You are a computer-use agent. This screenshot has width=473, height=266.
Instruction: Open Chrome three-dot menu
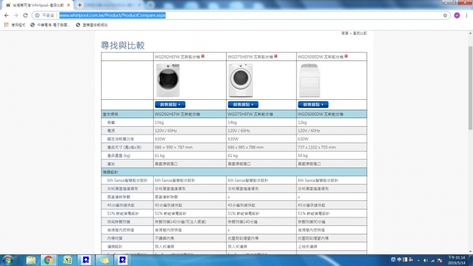tap(466, 15)
